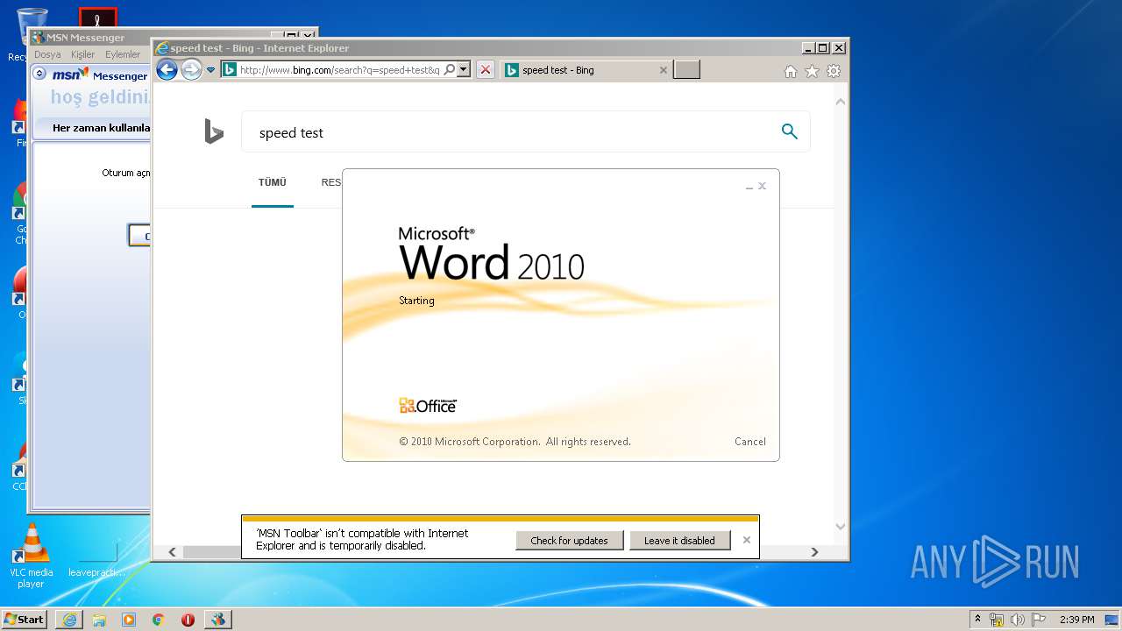Click the Internet Explorer Forward button
The height and width of the screenshot is (631, 1122).
191,70
